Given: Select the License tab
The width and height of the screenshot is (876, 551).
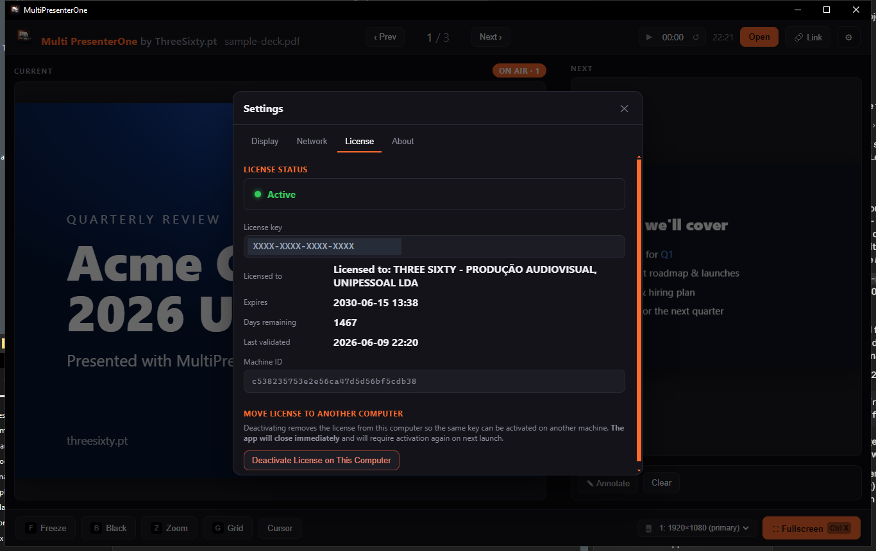Looking at the screenshot, I should 359,141.
